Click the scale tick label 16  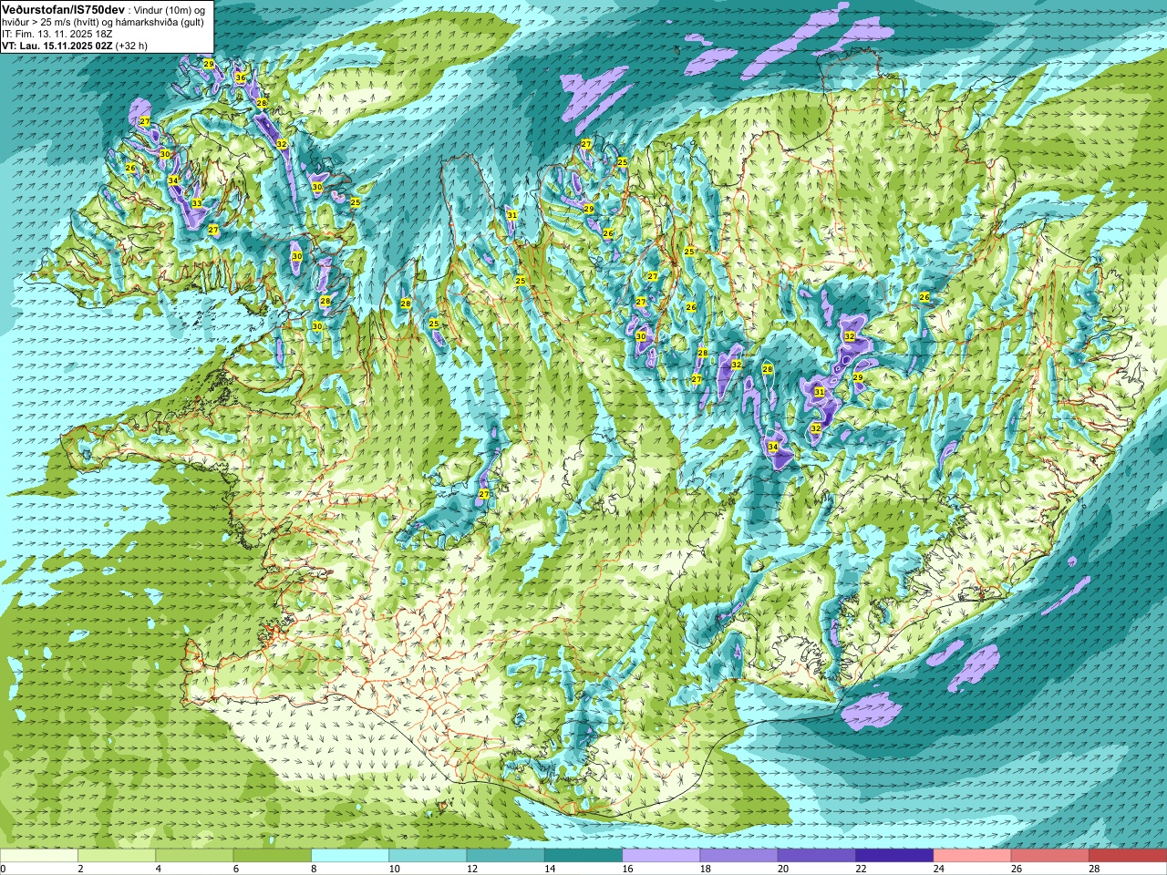pyautogui.click(x=627, y=869)
